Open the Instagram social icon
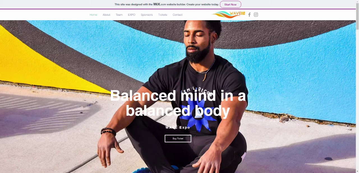Image resolution: width=359 pixels, height=173 pixels. [x=256, y=15]
